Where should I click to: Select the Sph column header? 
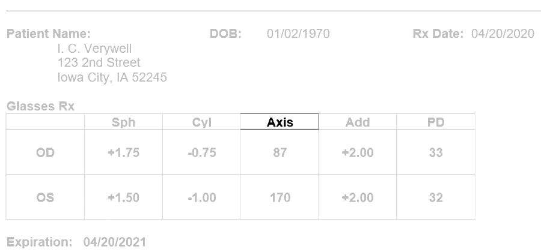point(123,122)
